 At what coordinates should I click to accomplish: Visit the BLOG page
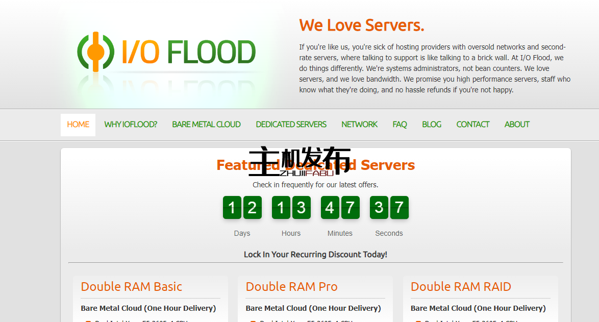coord(432,125)
